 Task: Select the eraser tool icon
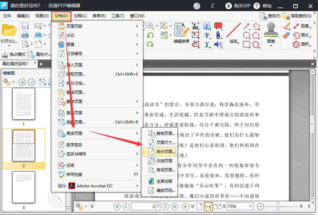pyautogui.click(x=287, y=35)
